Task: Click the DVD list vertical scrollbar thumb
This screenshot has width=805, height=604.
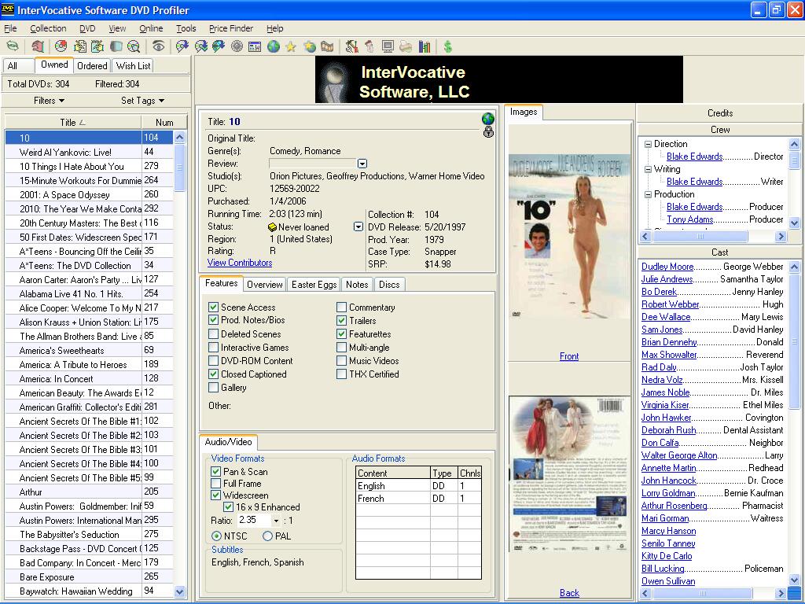Action: [180, 169]
